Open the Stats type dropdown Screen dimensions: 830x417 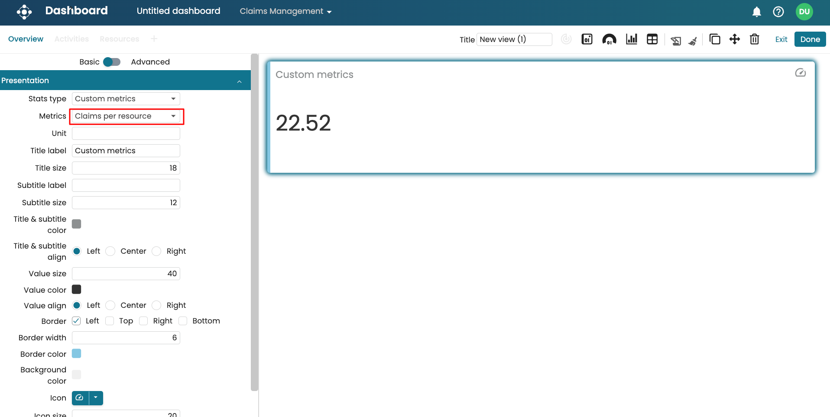(126, 99)
